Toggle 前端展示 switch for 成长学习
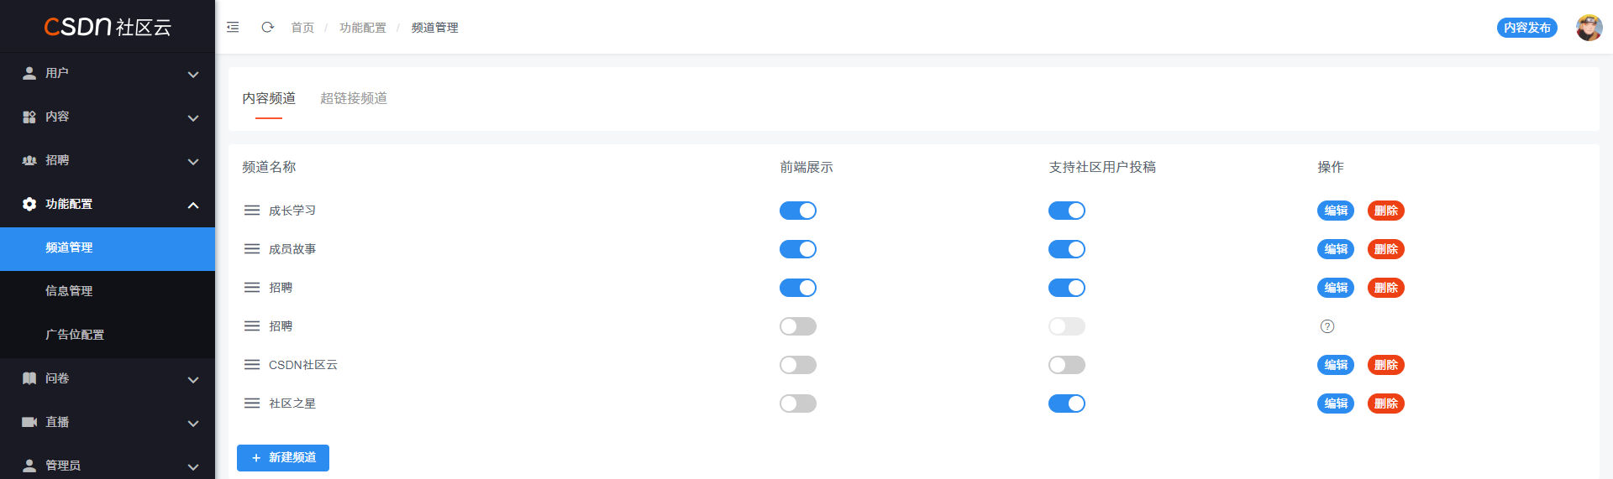This screenshot has height=479, width=1613. click(798, 211)
